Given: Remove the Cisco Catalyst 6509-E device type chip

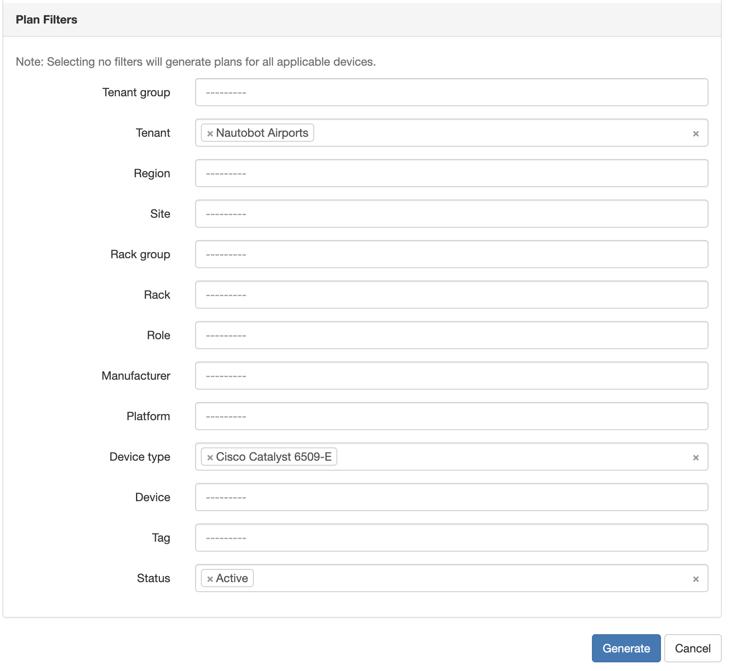Looking at the screenshot, I should [210, 457].
